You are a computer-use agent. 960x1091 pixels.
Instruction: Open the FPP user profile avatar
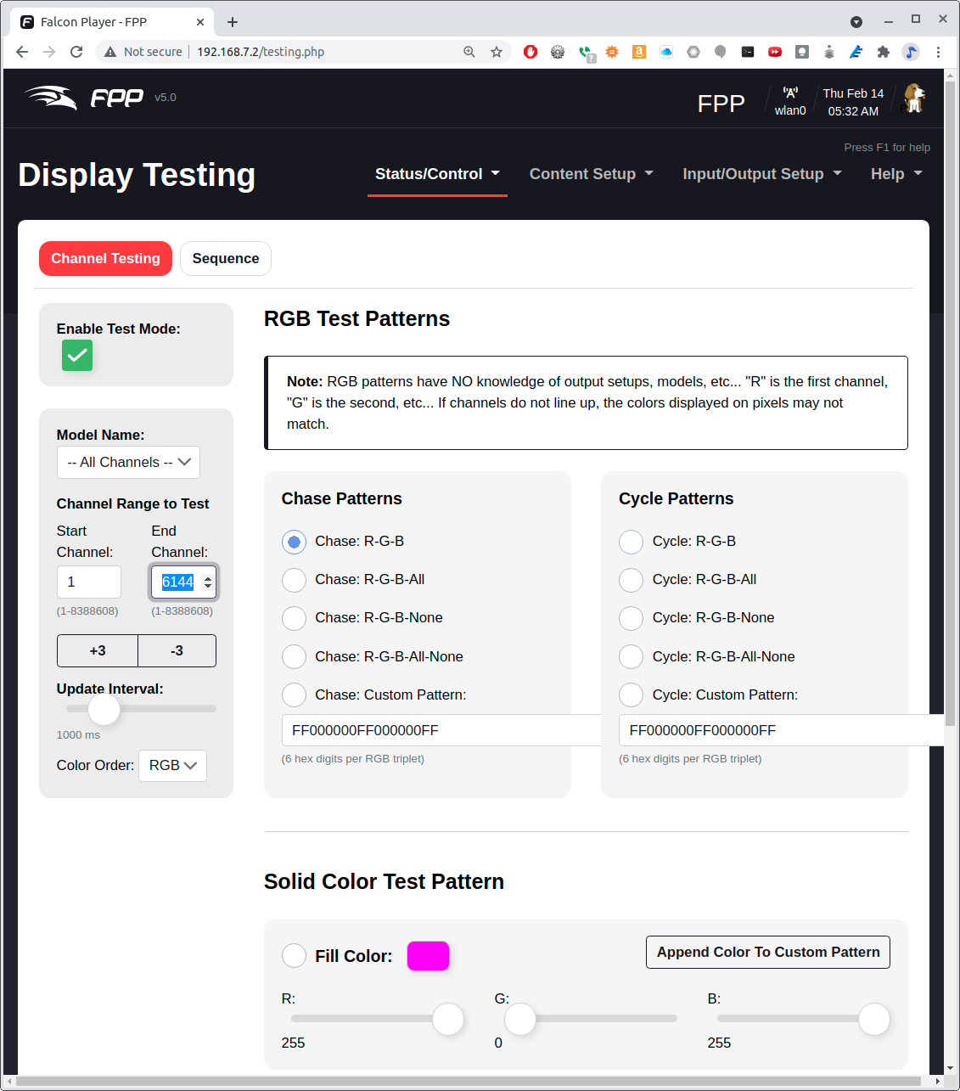[x=912, y=98]
